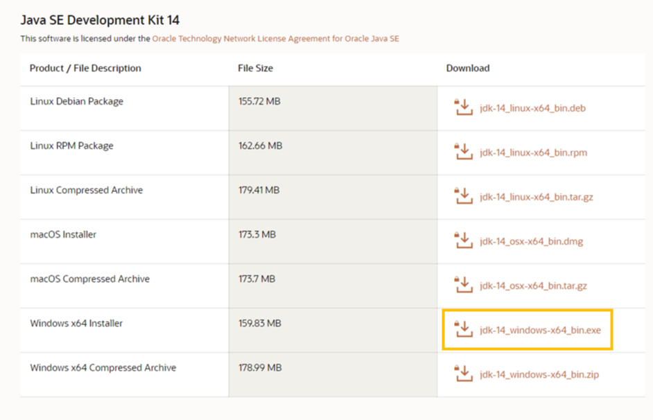Download jdk-14_windows-x64_bin.exe installer link
Screen dimensions: 653x420
click(540, 330)
